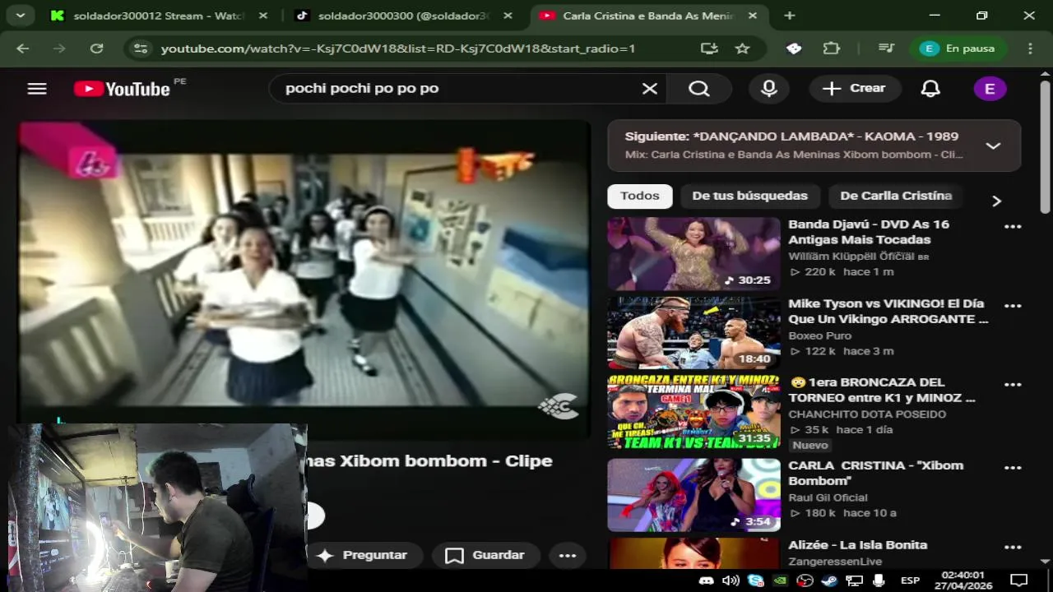The width and height of the screenshot is (1053, 592).
Task: Clear the search box with the X
Action: (x=650, y=89)
